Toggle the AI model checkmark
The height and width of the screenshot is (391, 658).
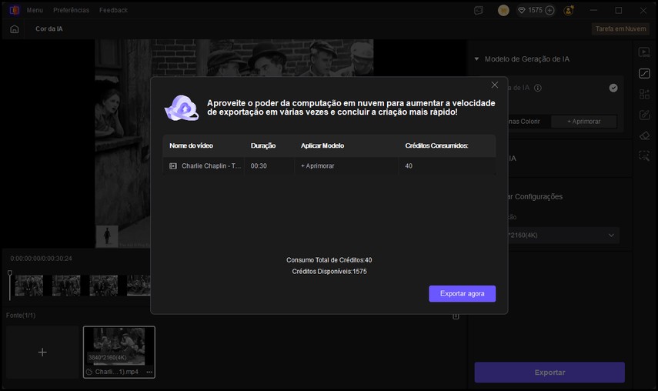pyautogui.click(x=613, y=88)
